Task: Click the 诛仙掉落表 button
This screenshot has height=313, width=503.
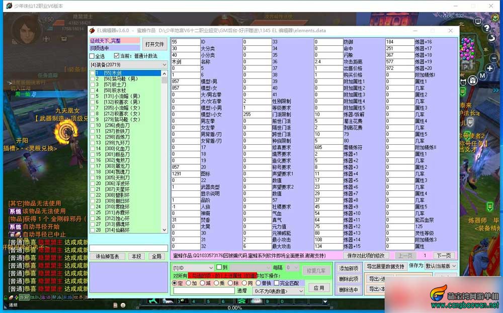Action: pos(108,256)
